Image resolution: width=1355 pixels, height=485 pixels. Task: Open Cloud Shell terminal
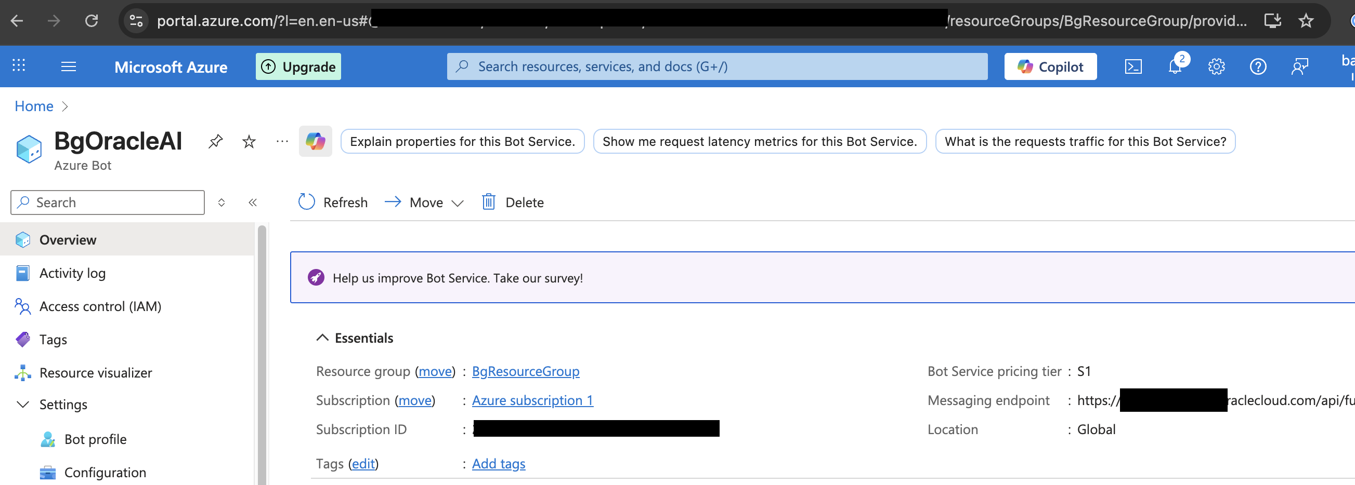[1133, 66]
